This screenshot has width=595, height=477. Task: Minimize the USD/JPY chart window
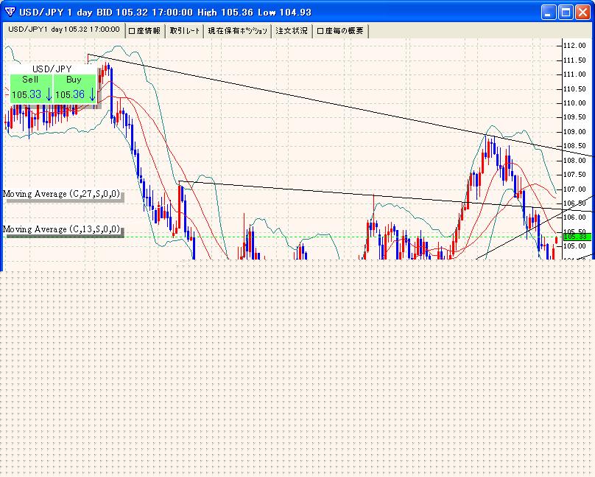[549, 12]
